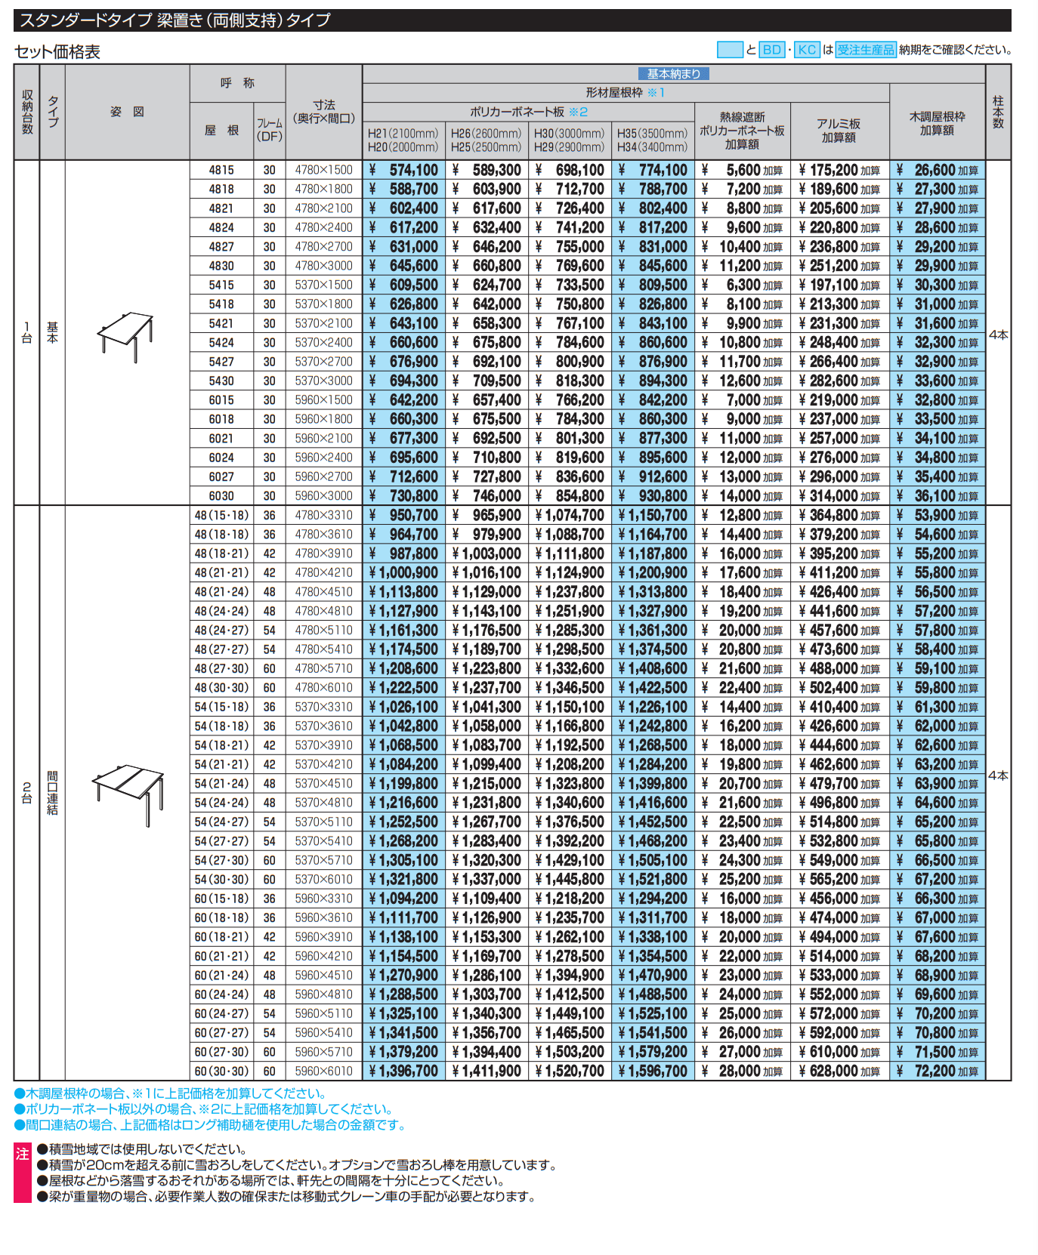Click the double carport diagram for 間口連結

[128, 793]
